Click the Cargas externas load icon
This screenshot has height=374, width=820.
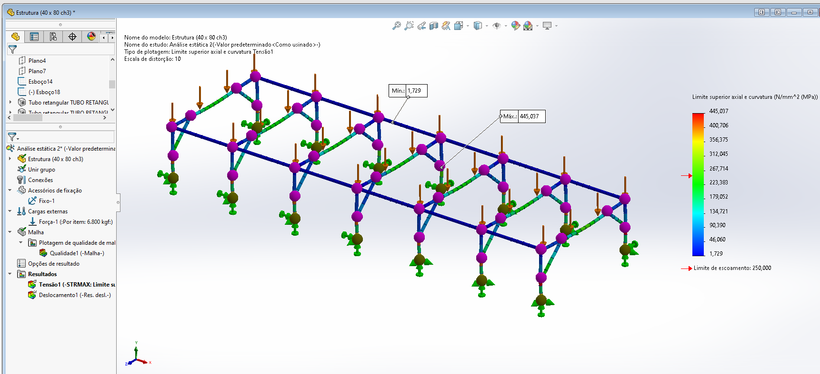pos(21,211)
